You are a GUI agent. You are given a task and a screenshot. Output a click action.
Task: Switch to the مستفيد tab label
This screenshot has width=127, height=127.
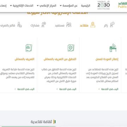click(x=60, y=25)
